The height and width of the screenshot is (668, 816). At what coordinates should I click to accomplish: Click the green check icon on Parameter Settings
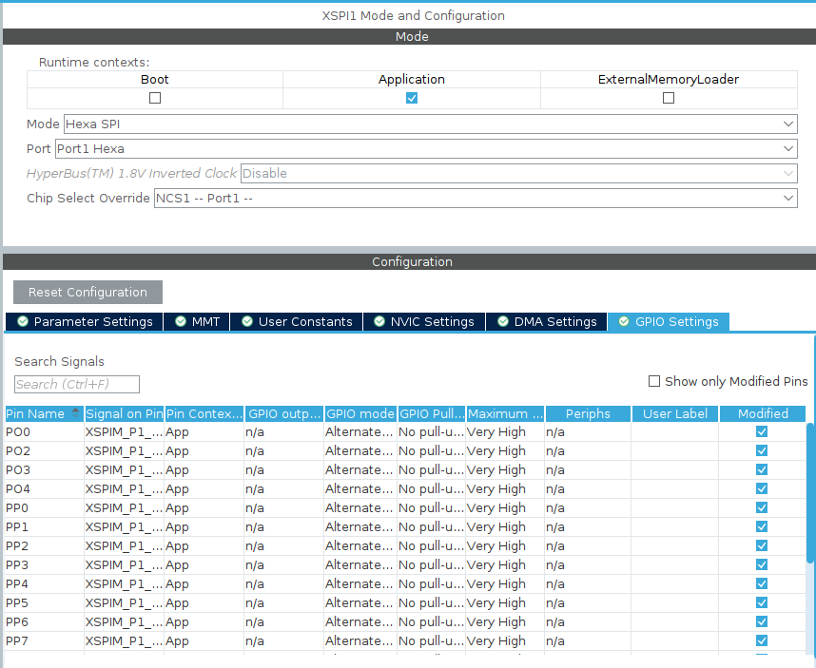23,321
